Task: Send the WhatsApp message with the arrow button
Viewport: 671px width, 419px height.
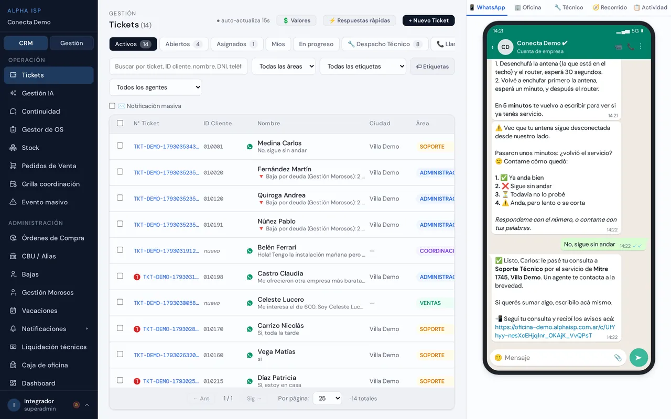Action: tap(638, 358)
